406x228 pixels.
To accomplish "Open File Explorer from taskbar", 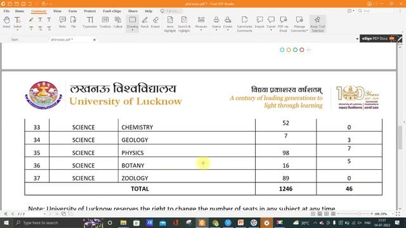I will [x=124, y=222].
